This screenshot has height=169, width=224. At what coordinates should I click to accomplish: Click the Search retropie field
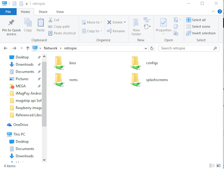coord(189,48)
